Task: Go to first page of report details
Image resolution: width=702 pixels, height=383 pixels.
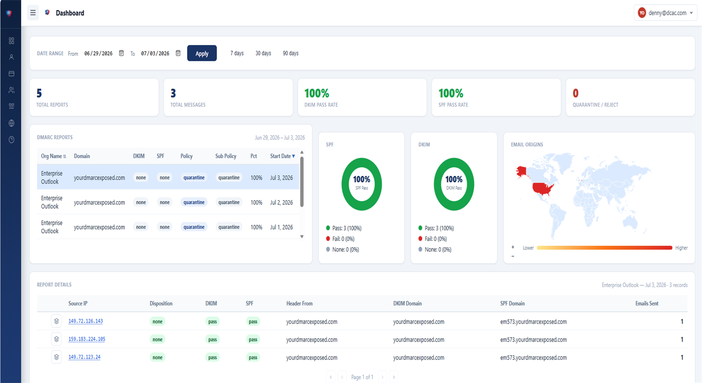Action: [x=331, y=377]
